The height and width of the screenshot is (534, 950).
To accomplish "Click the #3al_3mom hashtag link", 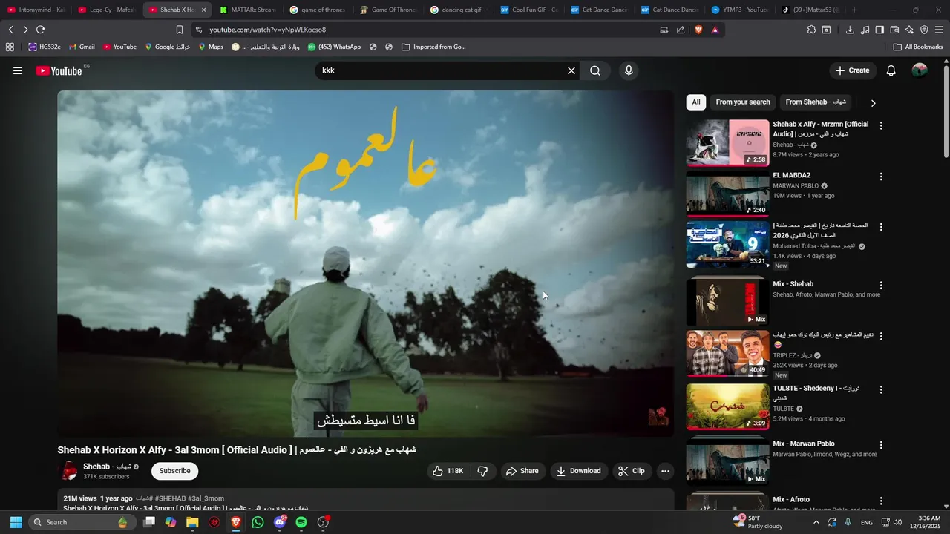I will pyautogui.click(x=206, y=498).
